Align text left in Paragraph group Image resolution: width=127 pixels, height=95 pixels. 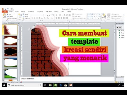[57, 18]
